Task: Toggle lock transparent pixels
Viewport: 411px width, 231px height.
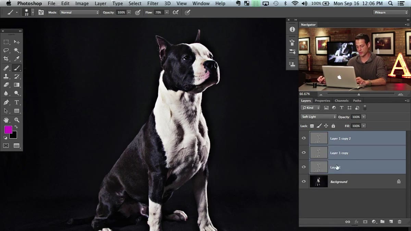Action: click(x=312, y=126)
